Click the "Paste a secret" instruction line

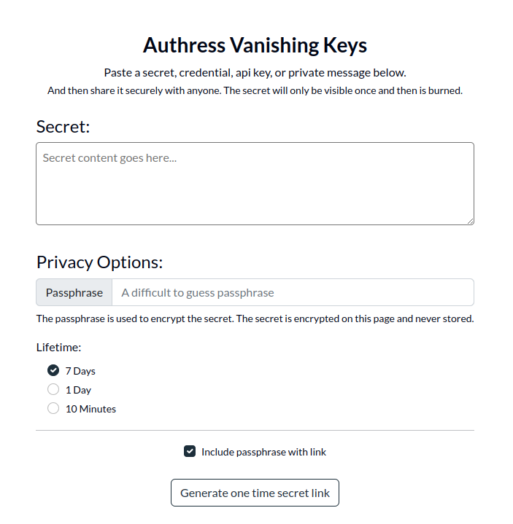tap(255, 73)
